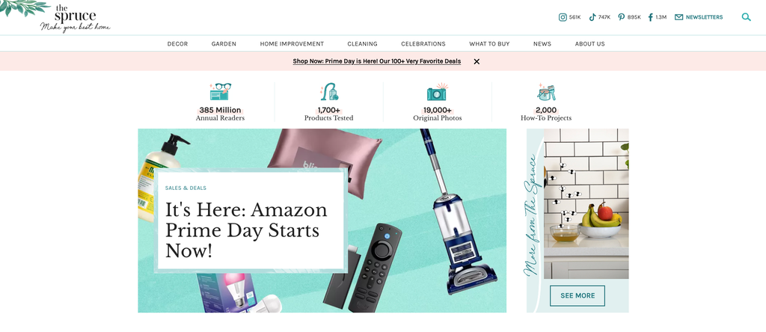Click the See More button
The image size is (766, 332).
coord(577,295)
